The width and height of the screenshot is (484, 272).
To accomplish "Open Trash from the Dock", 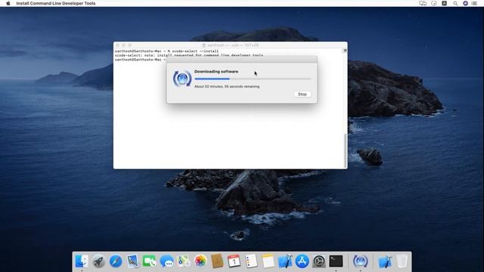I will [x=402, y=261].
